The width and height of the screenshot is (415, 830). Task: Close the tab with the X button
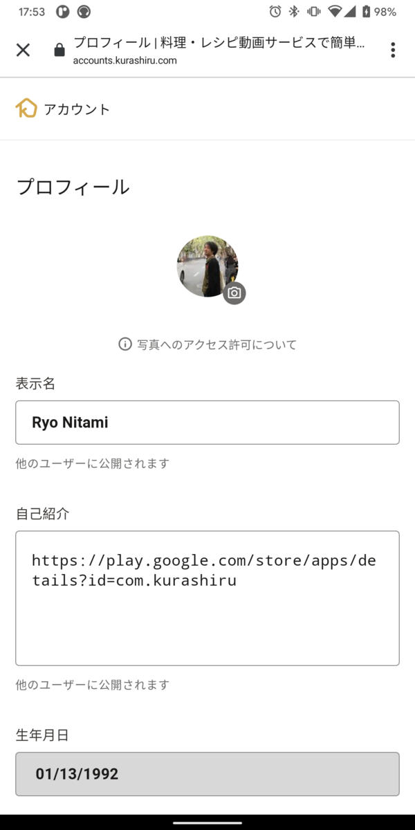22,50
